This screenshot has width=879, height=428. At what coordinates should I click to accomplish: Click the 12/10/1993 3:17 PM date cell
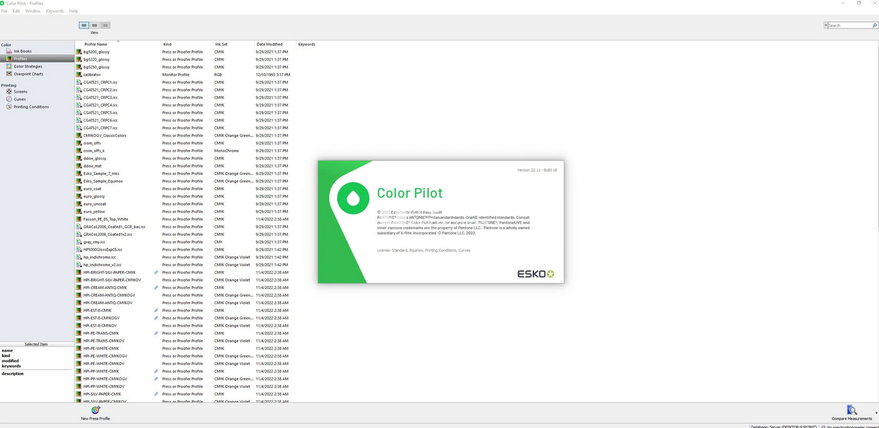coord(273,75)
